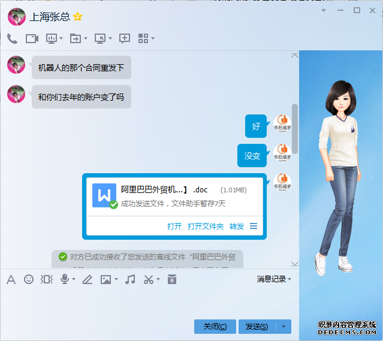Expand the send file options arrow

click(x=86, y=38)
